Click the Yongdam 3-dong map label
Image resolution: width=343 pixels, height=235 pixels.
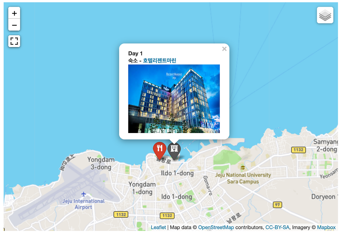pos(101,163)
